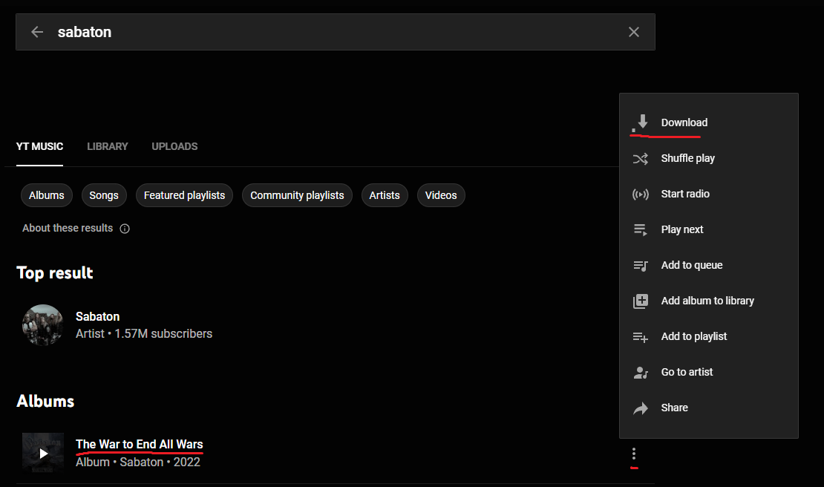Viewport: 824px width, 487px height.
Task: Filter results by Songs chip
Action: [104, 195]
